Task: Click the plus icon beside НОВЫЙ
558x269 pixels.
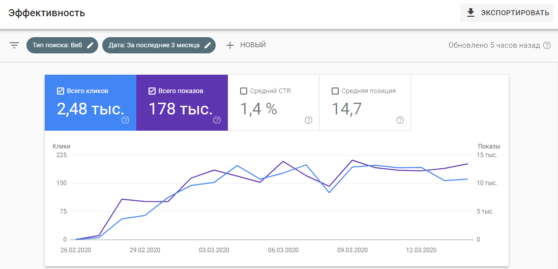Action: [x=230, y=45]
